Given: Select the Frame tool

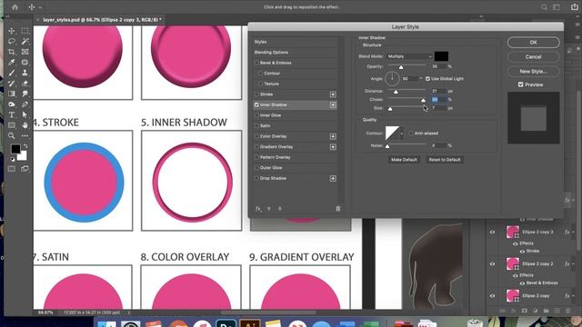Looking at the screenshot, I should click(x=25, y=52).
